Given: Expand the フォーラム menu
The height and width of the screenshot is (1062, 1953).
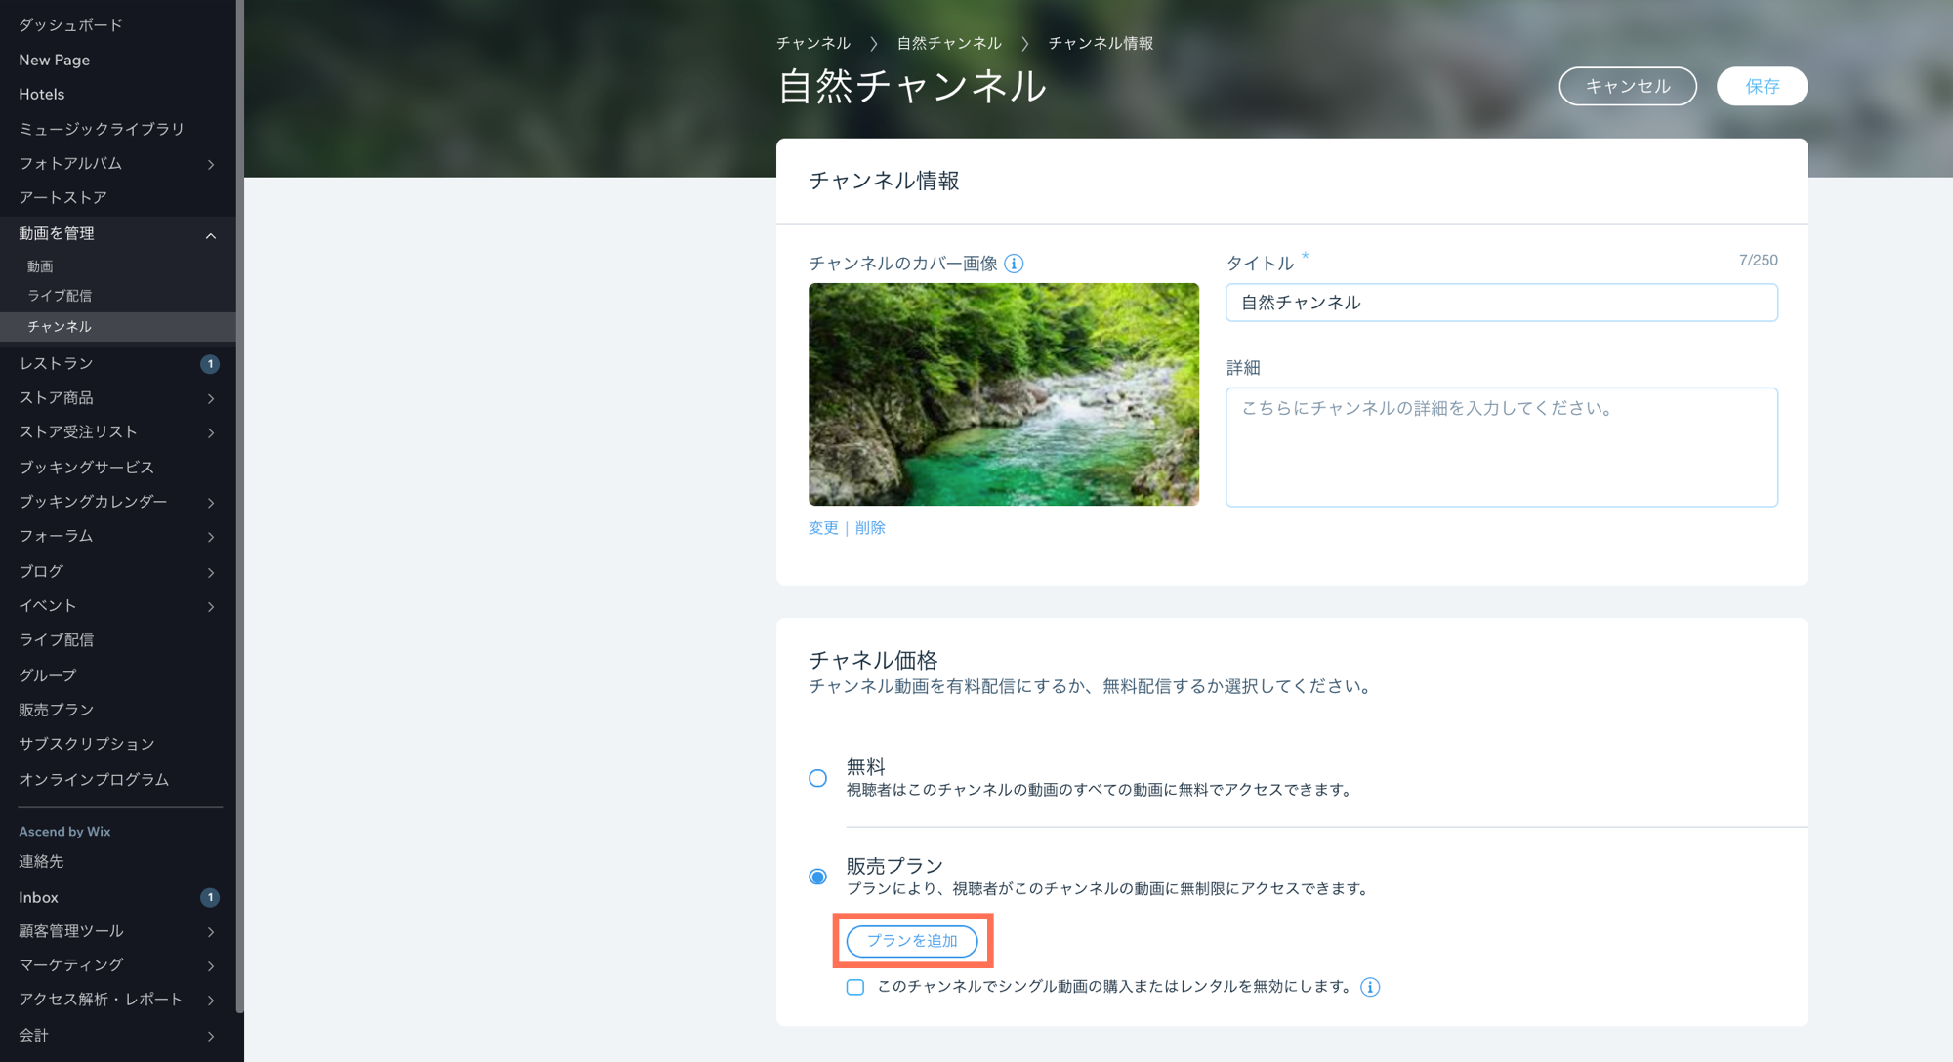Looking at the screenshot, I should 211,537.
